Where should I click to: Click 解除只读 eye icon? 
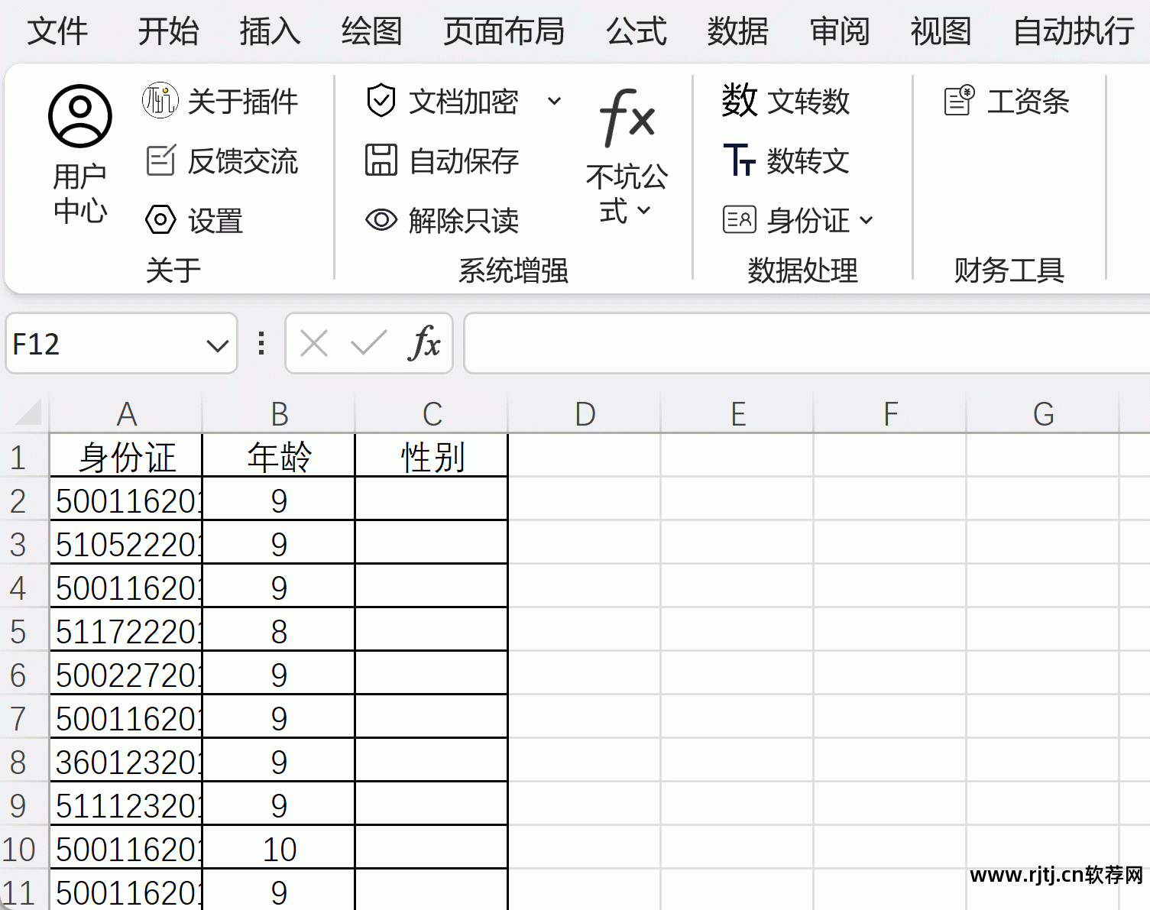pyautogui.click(x=381, y=220)
